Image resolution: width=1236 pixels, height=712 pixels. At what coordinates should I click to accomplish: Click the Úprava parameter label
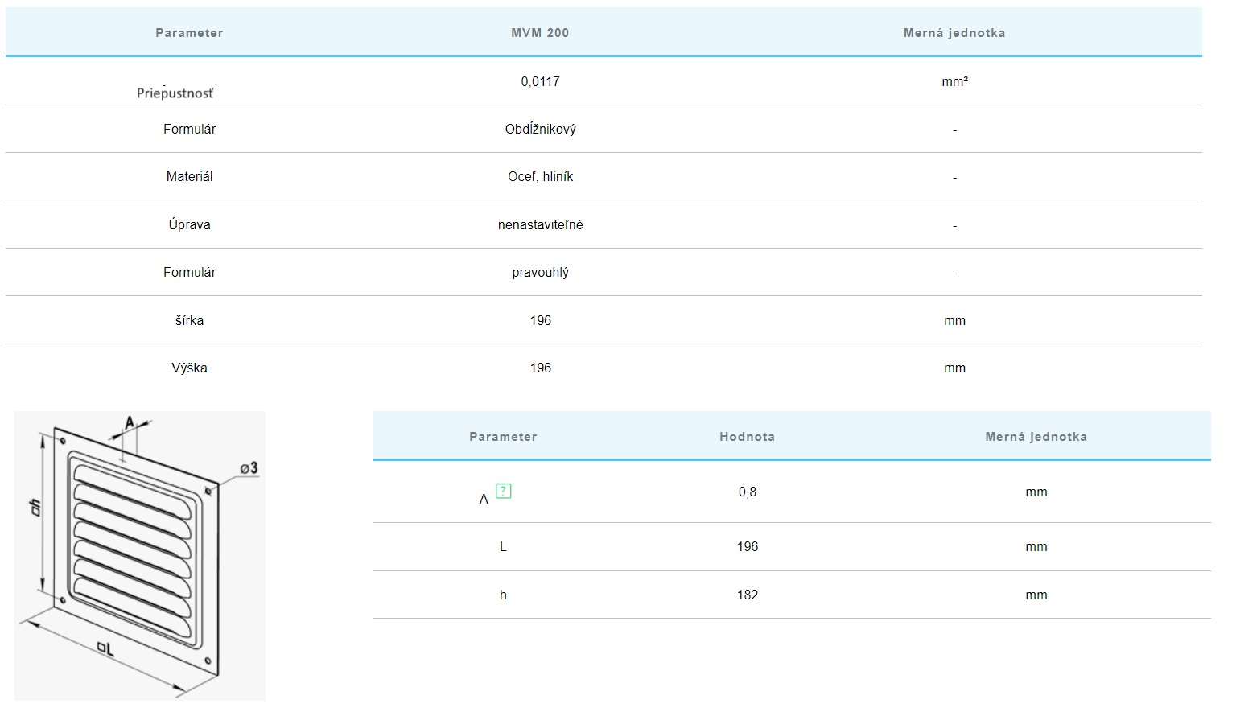[189, 224]
